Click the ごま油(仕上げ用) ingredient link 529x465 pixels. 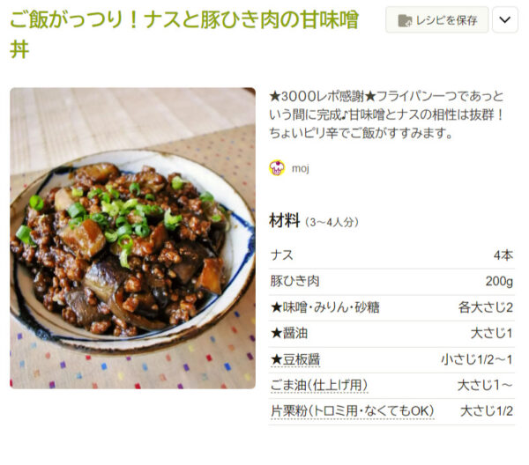click(x=319, y=385)
